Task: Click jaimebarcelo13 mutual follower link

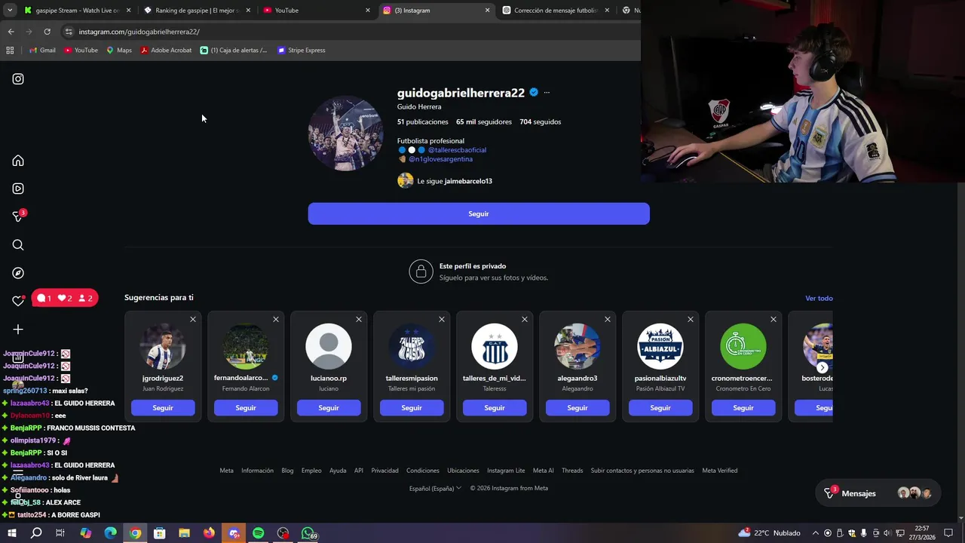Action: [x=468, y=181]
